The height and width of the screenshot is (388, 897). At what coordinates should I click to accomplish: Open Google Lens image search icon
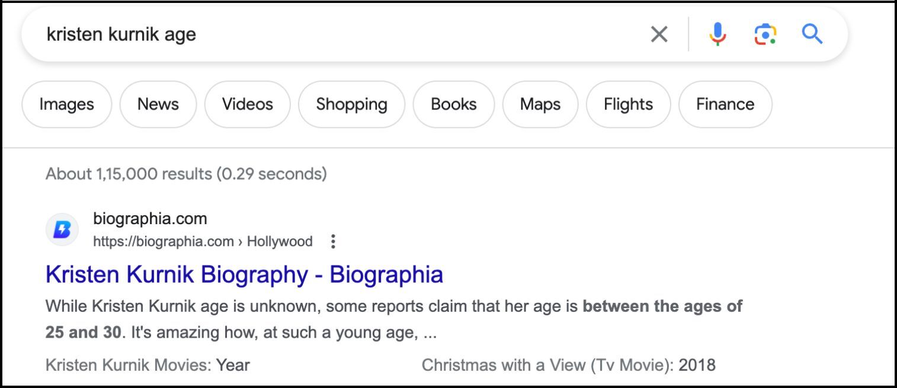click(765, 34)
